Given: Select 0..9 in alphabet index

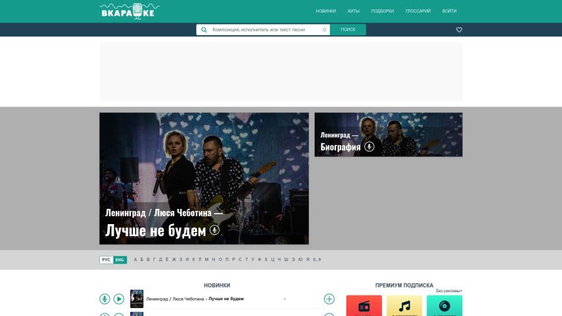Looking at the screenshot, I should [317, 260].
